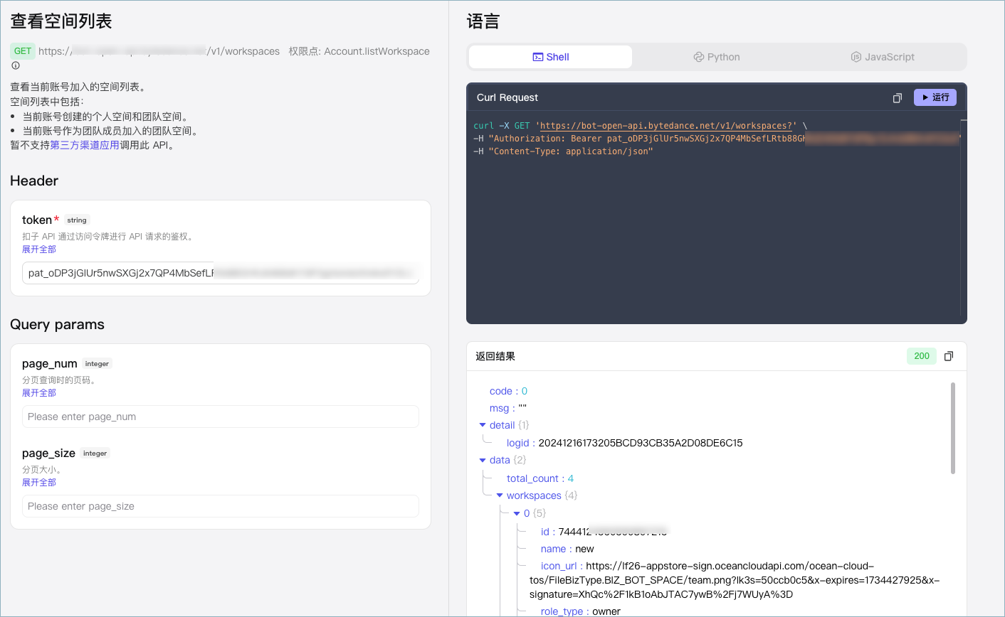The height and width of the screenshot is (617, 1005).
Task: Collapse the workspaces array node
Action: point(500,495)
